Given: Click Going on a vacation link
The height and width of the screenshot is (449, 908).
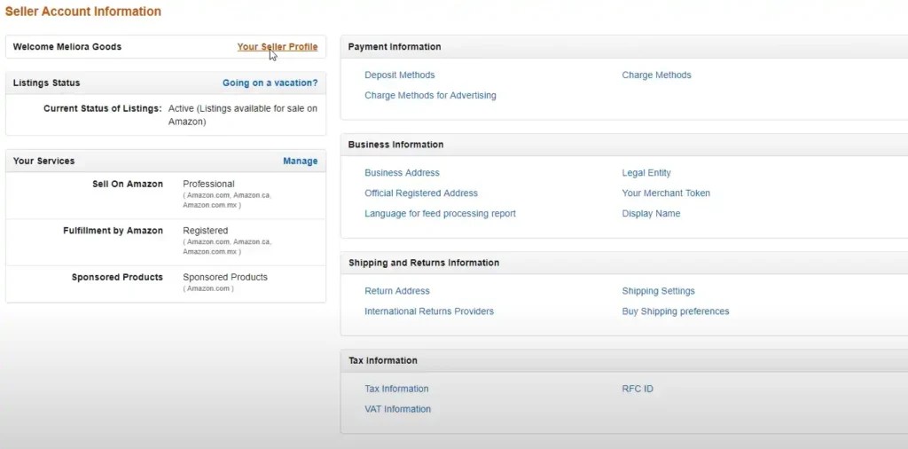Looking at the screenshot, I should tap(270, 83).
